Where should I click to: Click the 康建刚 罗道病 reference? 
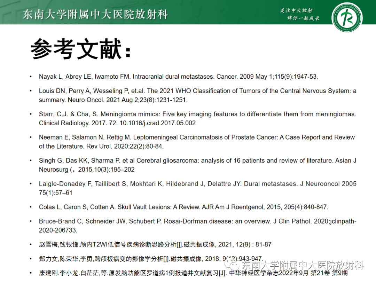[x=193, y=273]
